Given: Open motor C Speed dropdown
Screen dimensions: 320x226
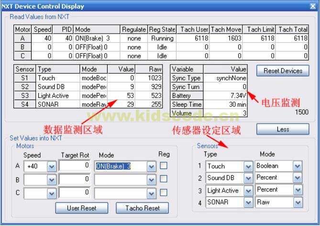Looking at the screenshot, I should tap(52, 193).
